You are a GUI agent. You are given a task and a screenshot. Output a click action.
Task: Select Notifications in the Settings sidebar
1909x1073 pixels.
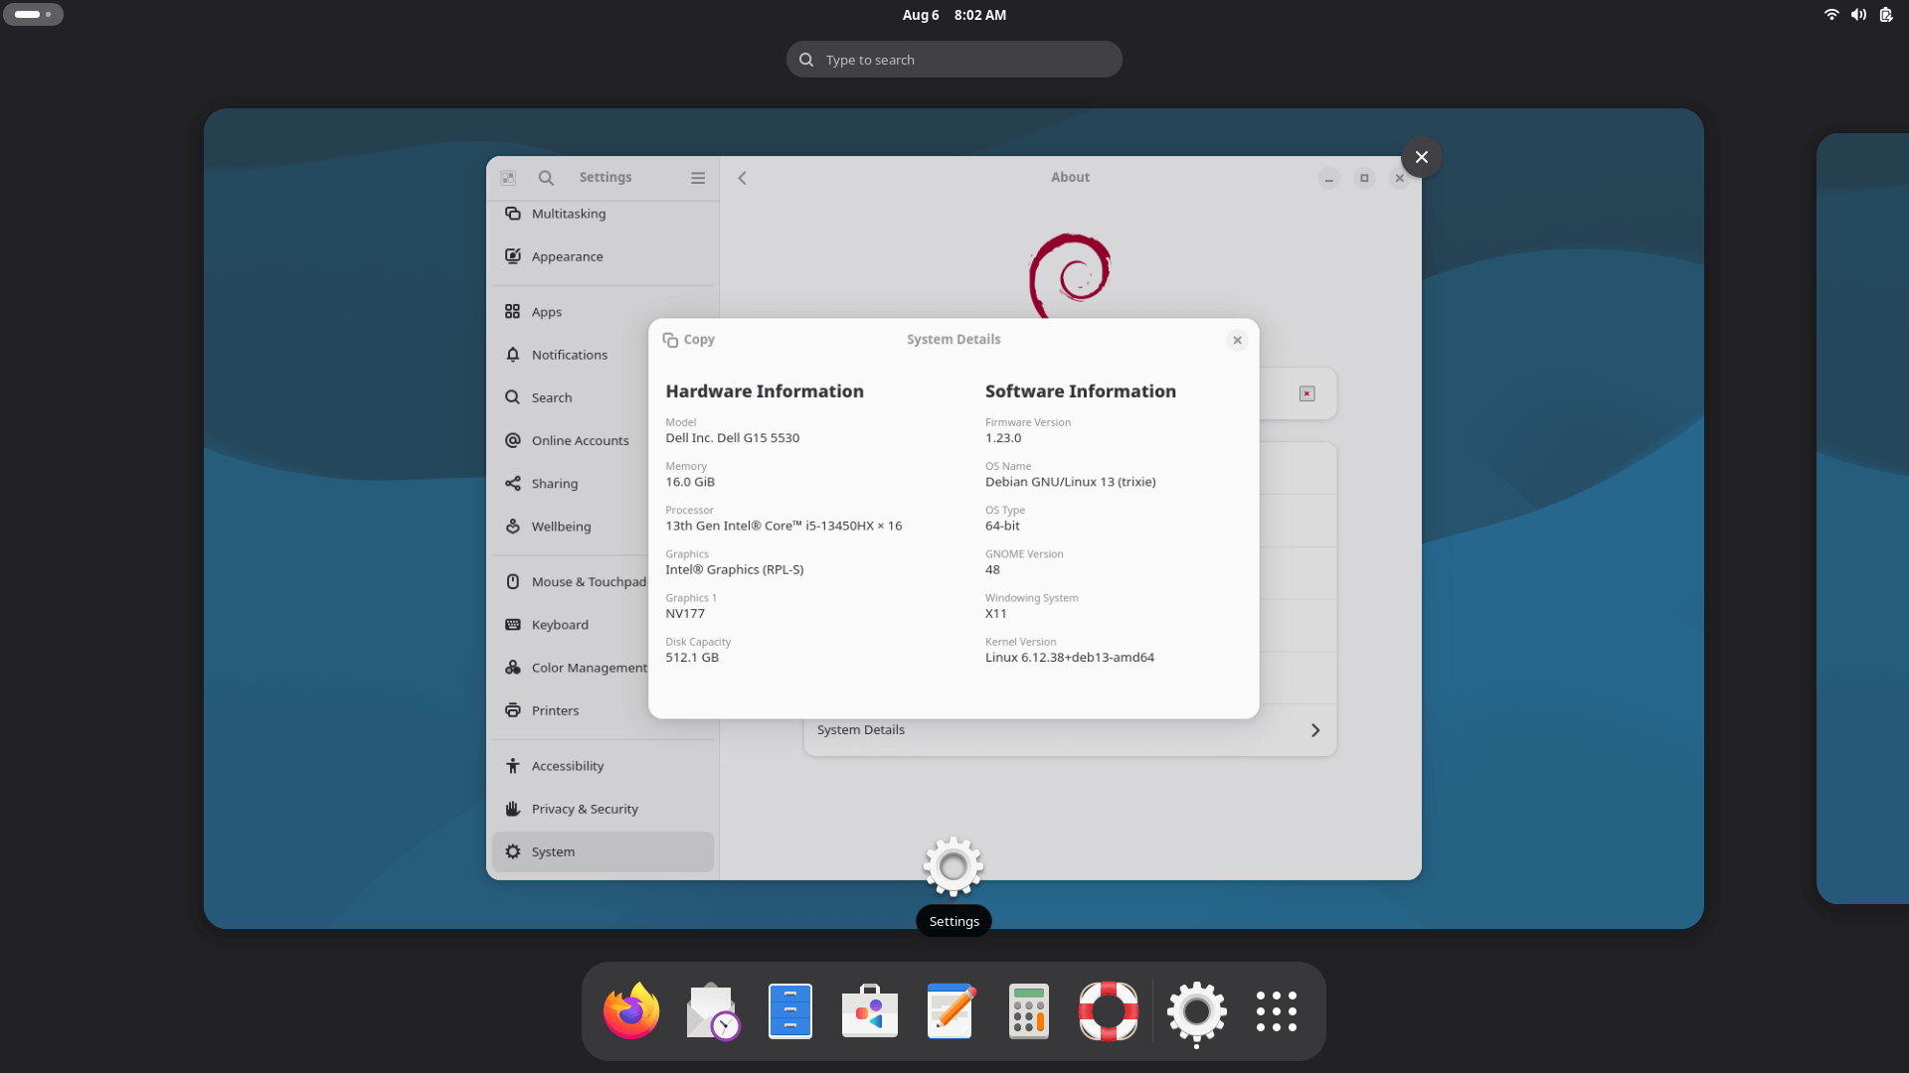coord(569,355)
